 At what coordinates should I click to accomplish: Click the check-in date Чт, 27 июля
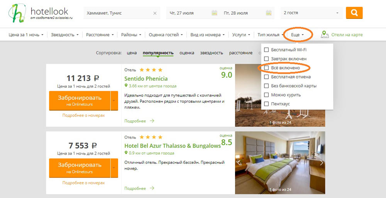coord(181,13)
